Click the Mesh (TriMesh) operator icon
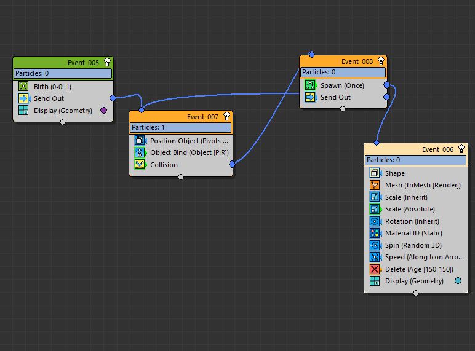 pos(375,185)
